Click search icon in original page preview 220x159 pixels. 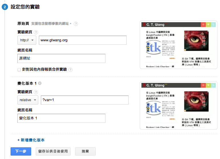point(213,25)
